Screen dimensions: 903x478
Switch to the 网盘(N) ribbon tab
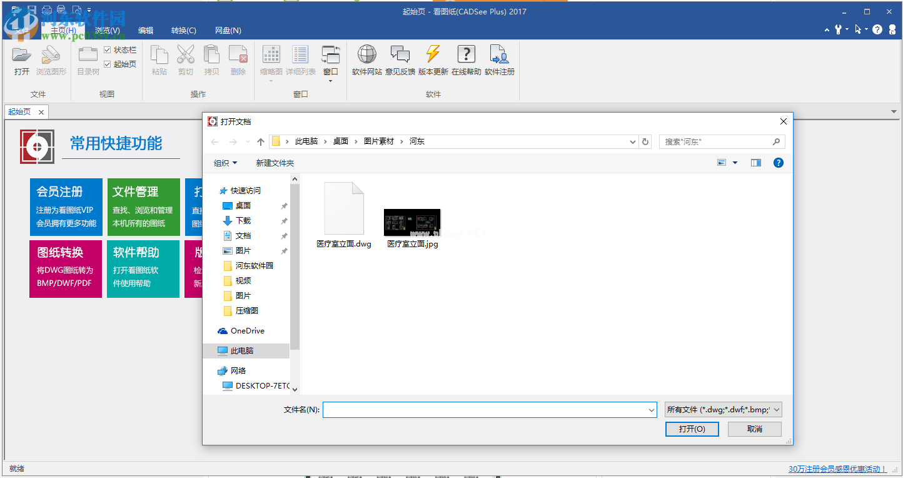[x=228, y=30]
